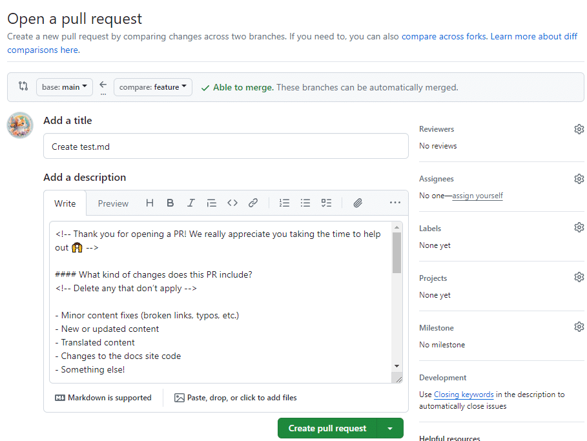The image size is (587, 441).
Task: Click the Assignees heading
Action: coord(437,179)
